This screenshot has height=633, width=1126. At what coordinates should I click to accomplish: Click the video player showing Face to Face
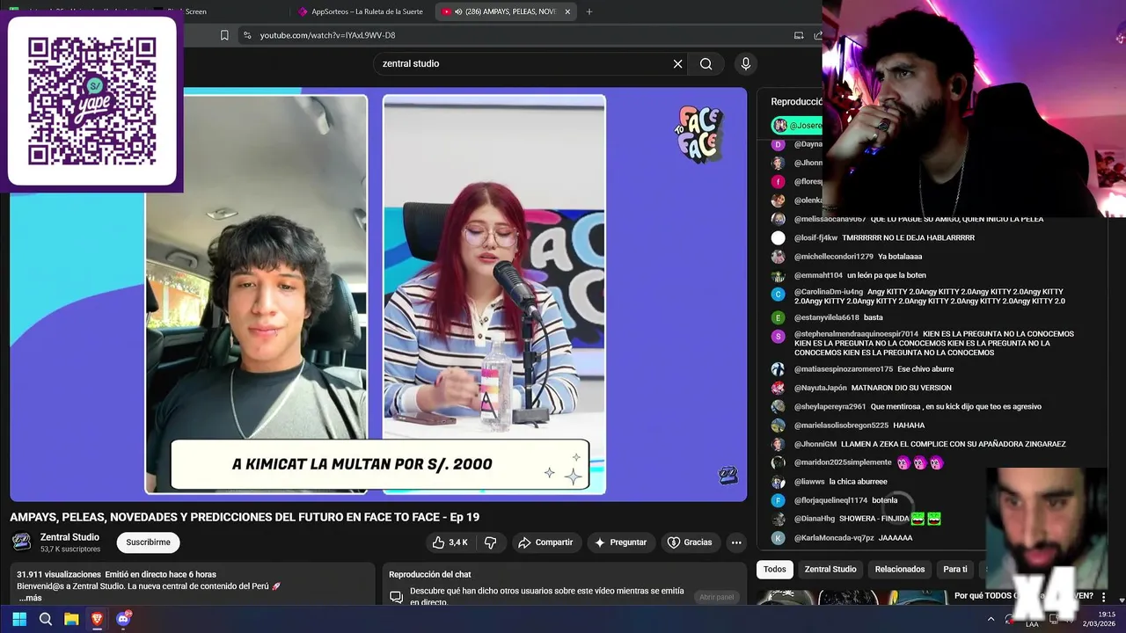(378, 295)
